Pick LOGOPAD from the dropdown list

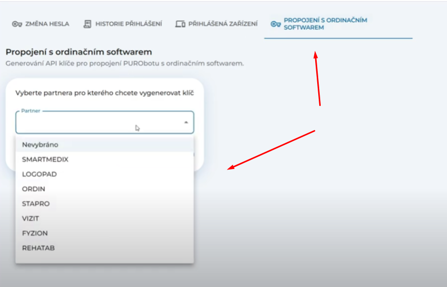[x=105, y=174]
